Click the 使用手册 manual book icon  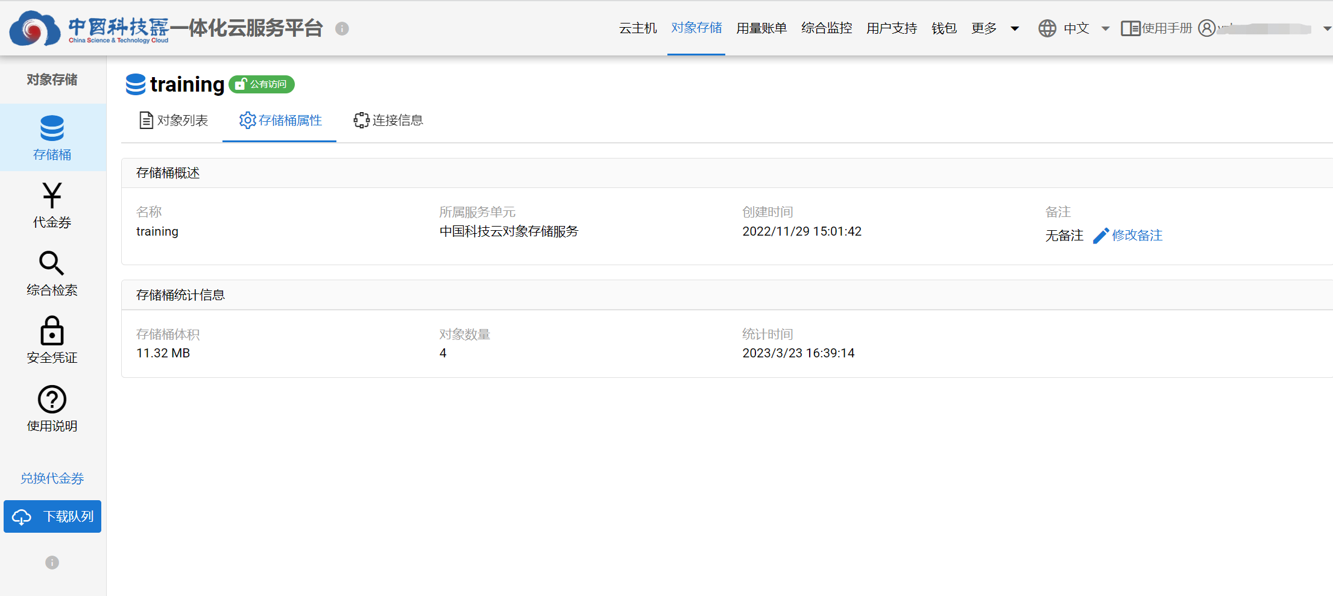click(1130, 28)
